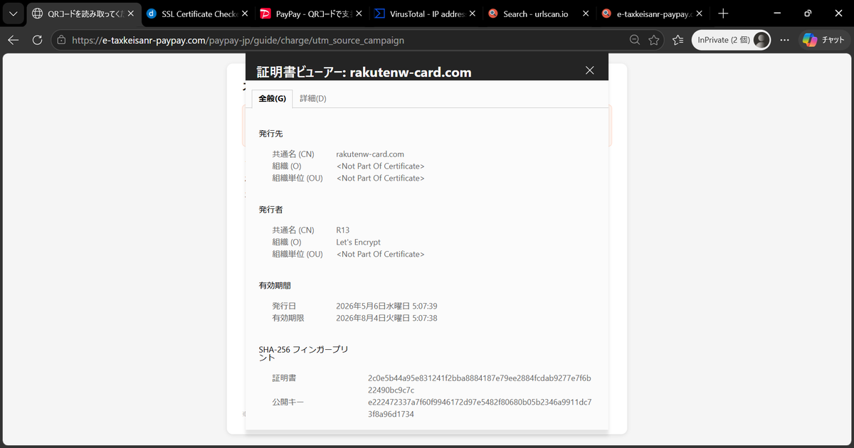Switch to the VirusTotal IP address tab
This screenshot has width=854, height=448.
click(425, 14)
